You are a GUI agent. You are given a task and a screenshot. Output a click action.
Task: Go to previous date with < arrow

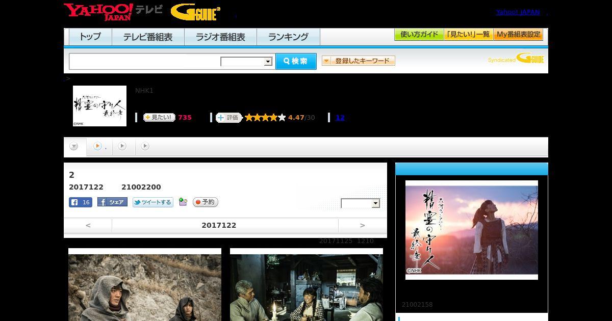(x=88, y=225)
